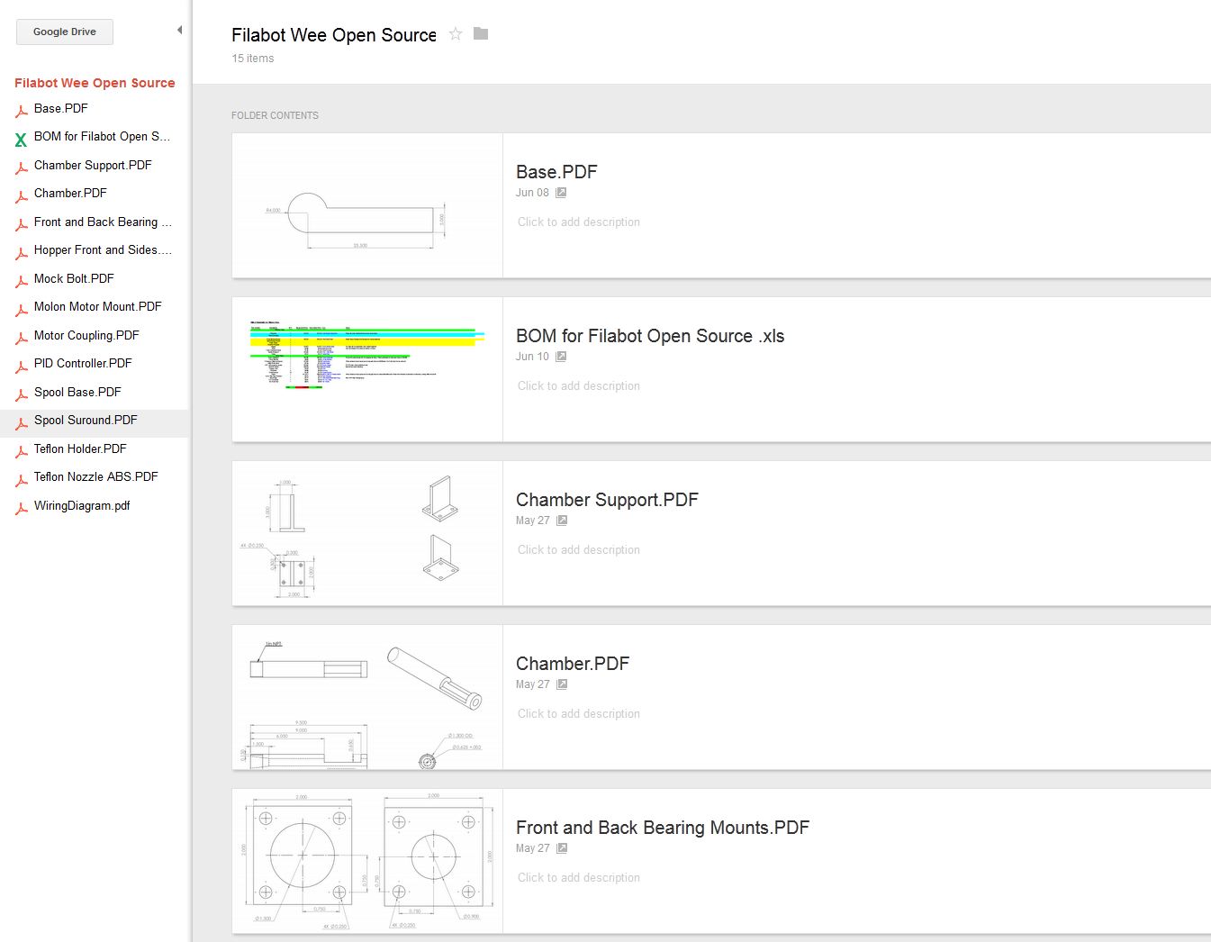Add description for Front and Back Bearing Mounts.PDF
Image resolution: width=1211 pixels, height=942 pixels.
(579, 877)
